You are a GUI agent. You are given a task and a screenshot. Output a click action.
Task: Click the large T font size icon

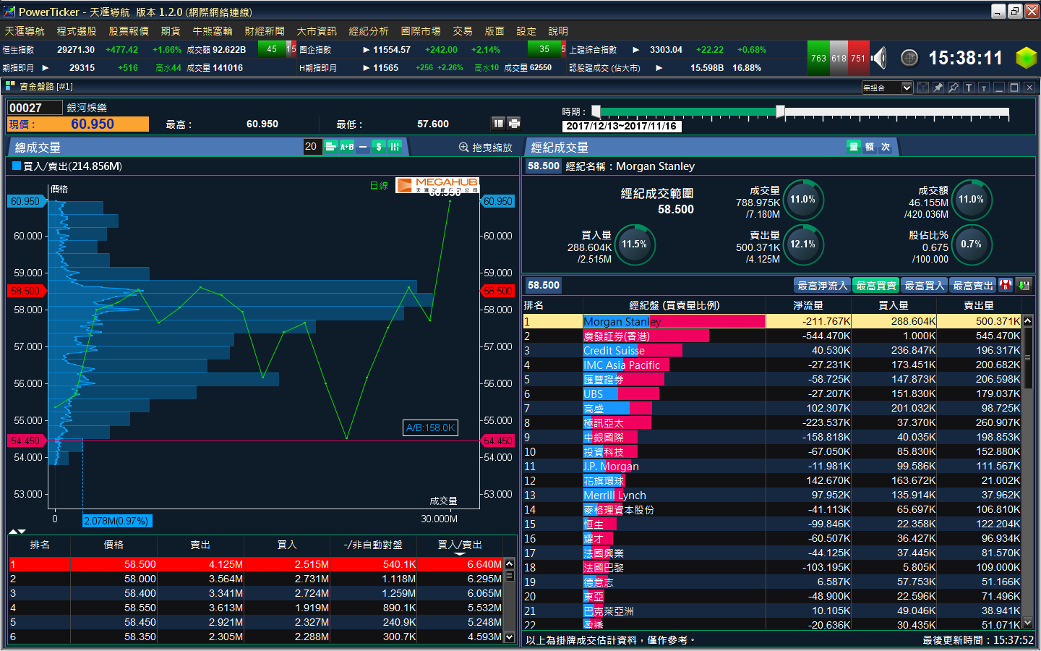[969, 88]
